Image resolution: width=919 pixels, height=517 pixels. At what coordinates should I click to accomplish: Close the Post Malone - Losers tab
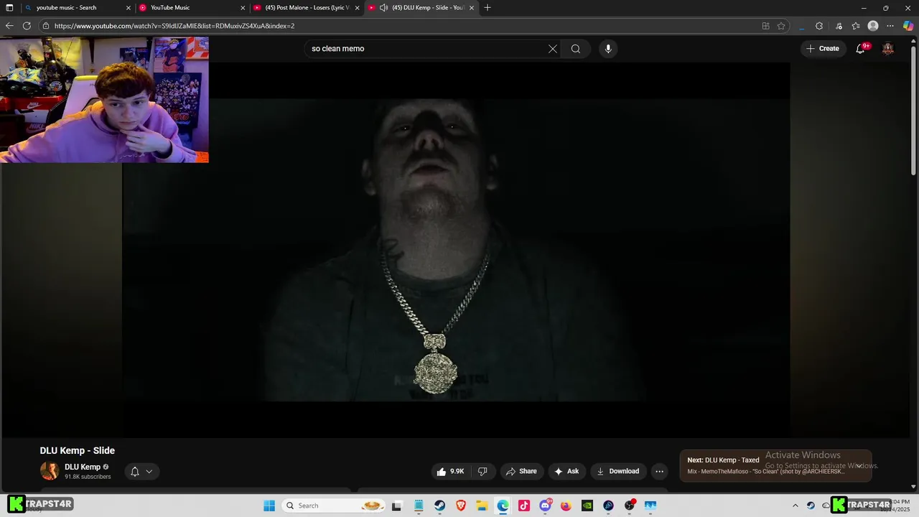coord(357,8)
